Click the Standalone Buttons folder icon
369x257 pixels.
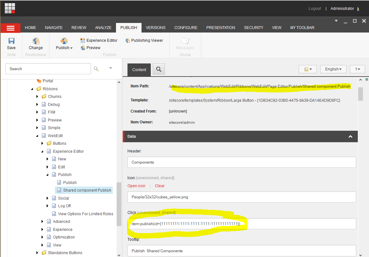pyautogui.click(x=44, y=253)
